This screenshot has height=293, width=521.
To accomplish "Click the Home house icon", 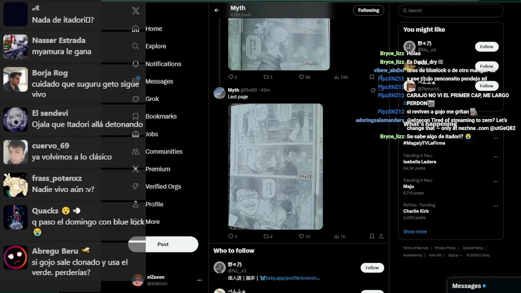I will [136, 29].
